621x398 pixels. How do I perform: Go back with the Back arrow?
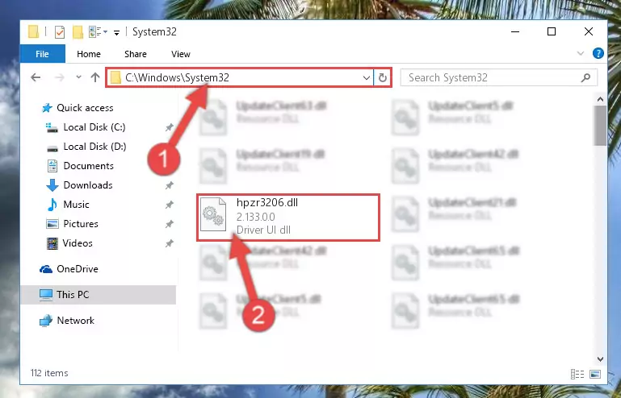pyautogui.click(x=36, y=77)
